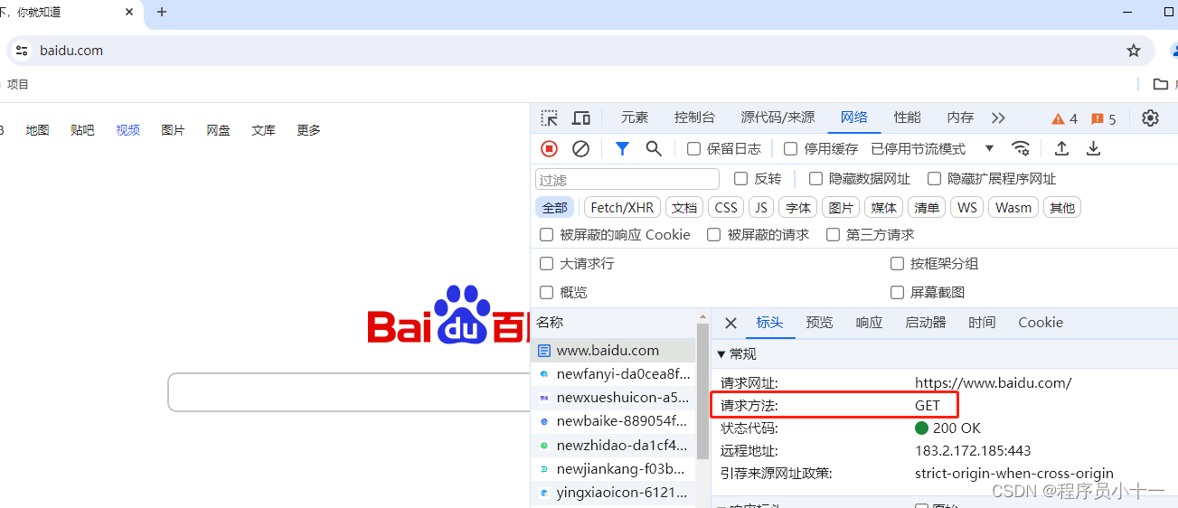Check the 反转 checkbox
Viewport: 1178px width, 508px height.
(x=741, y=179)
